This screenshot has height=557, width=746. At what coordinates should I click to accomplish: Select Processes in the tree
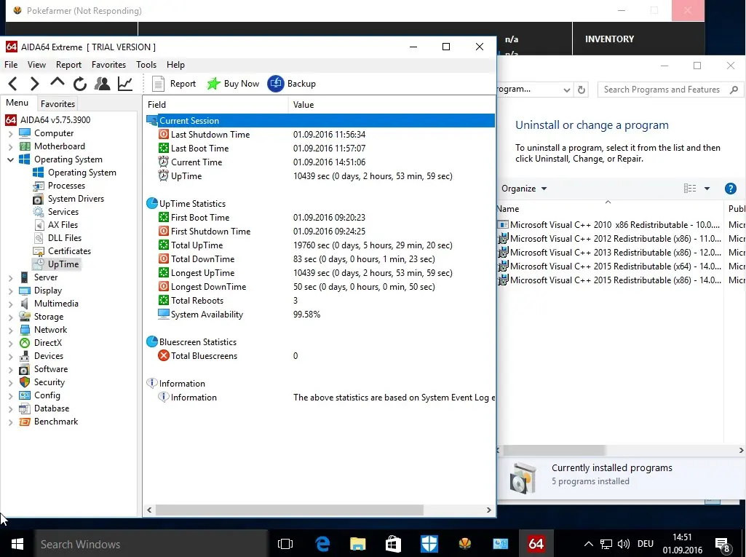coord(66,186)
